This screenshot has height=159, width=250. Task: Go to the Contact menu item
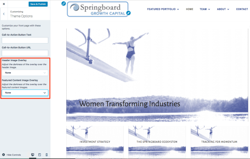point(242,9)
